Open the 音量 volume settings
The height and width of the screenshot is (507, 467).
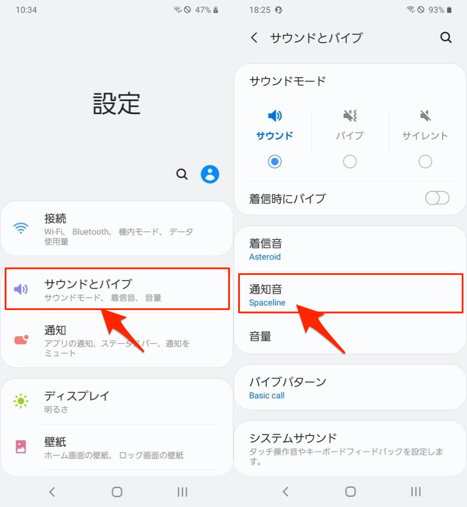[350, 337]
